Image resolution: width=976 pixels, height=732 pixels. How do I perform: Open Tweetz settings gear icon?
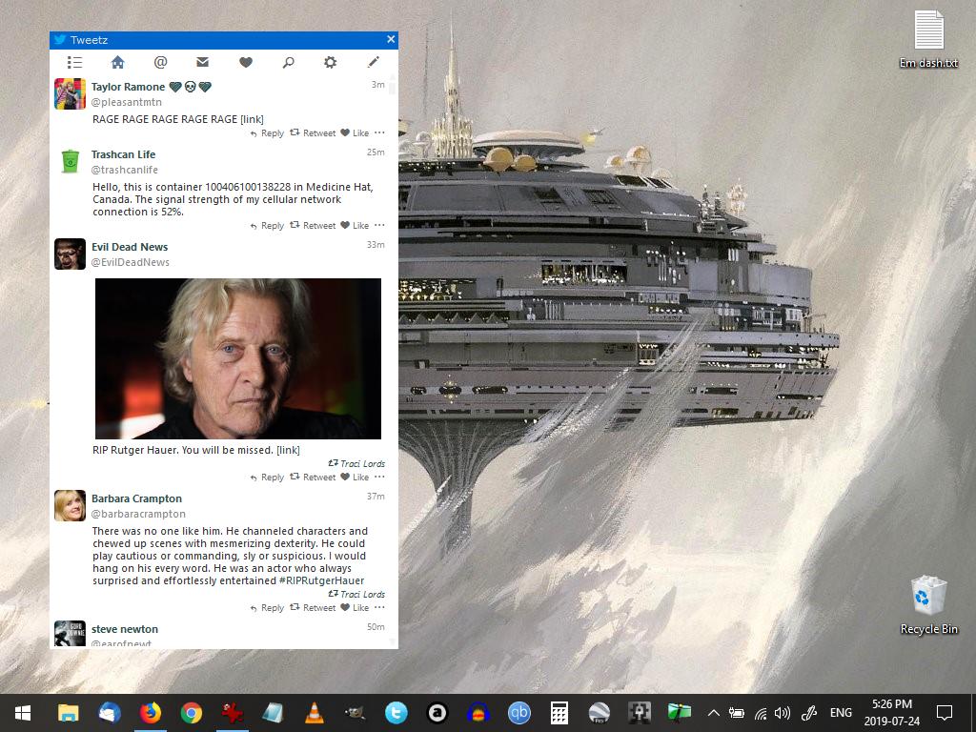point(330,62)
